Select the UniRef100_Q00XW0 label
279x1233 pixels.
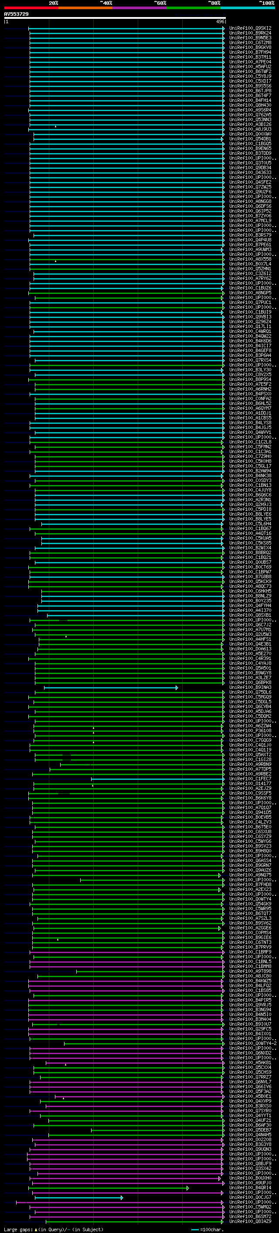(250, 134)
